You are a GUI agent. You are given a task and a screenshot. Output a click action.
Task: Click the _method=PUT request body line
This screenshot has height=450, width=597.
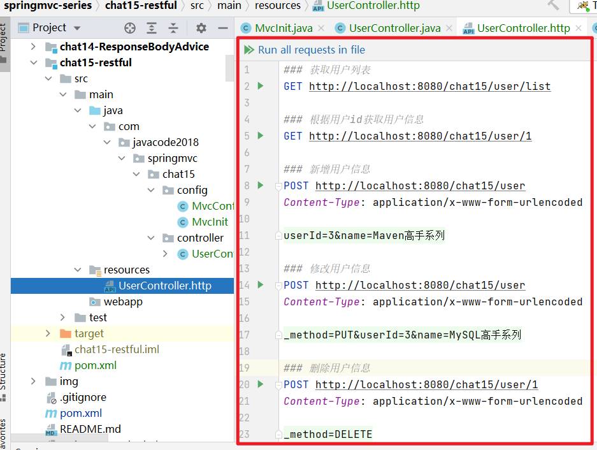pyautogui.click(x=403, y=335)
